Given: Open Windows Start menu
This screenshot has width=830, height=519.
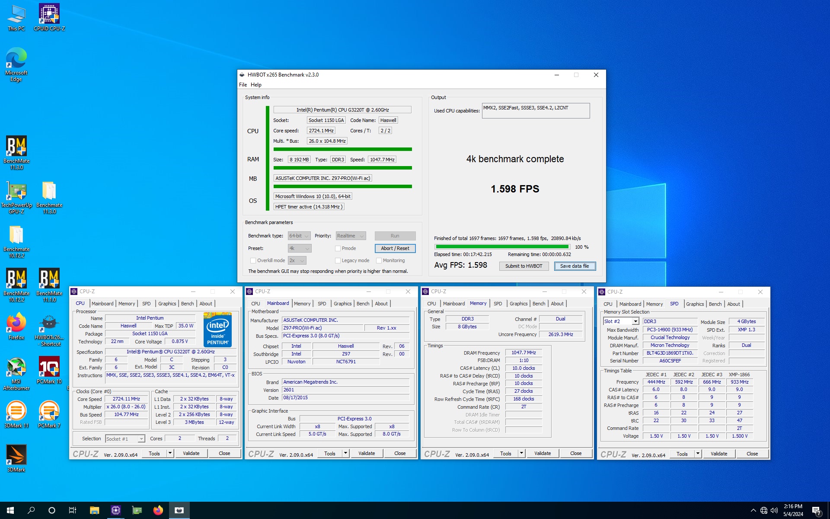Looking at the screenshot, I should [10, 510].
